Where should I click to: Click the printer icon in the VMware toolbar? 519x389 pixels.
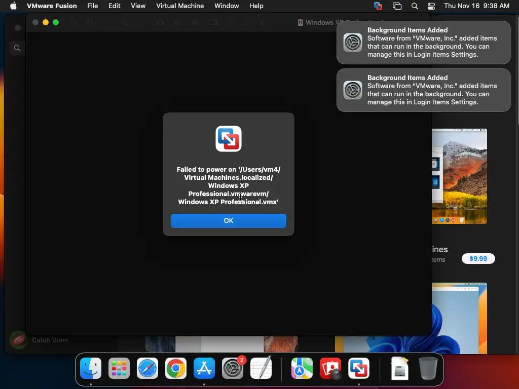click(x=160, y=22)
